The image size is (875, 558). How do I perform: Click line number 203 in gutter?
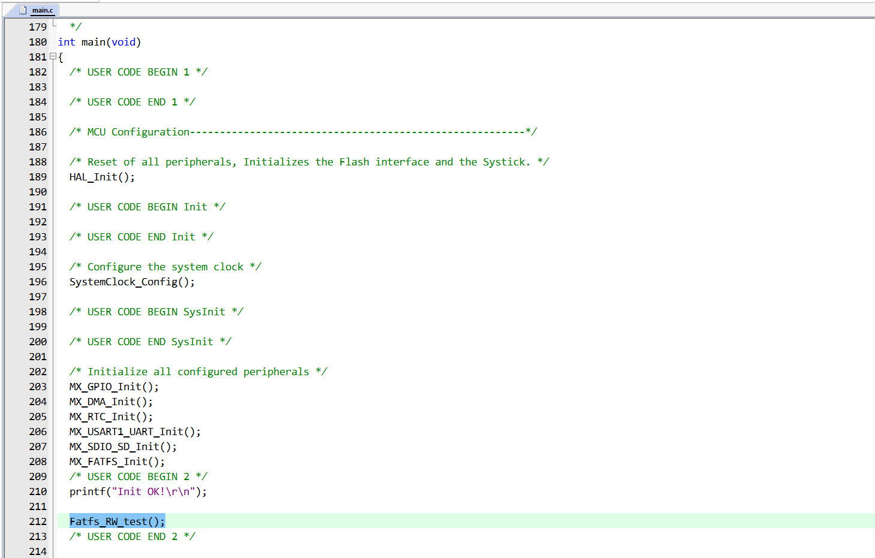38,387
